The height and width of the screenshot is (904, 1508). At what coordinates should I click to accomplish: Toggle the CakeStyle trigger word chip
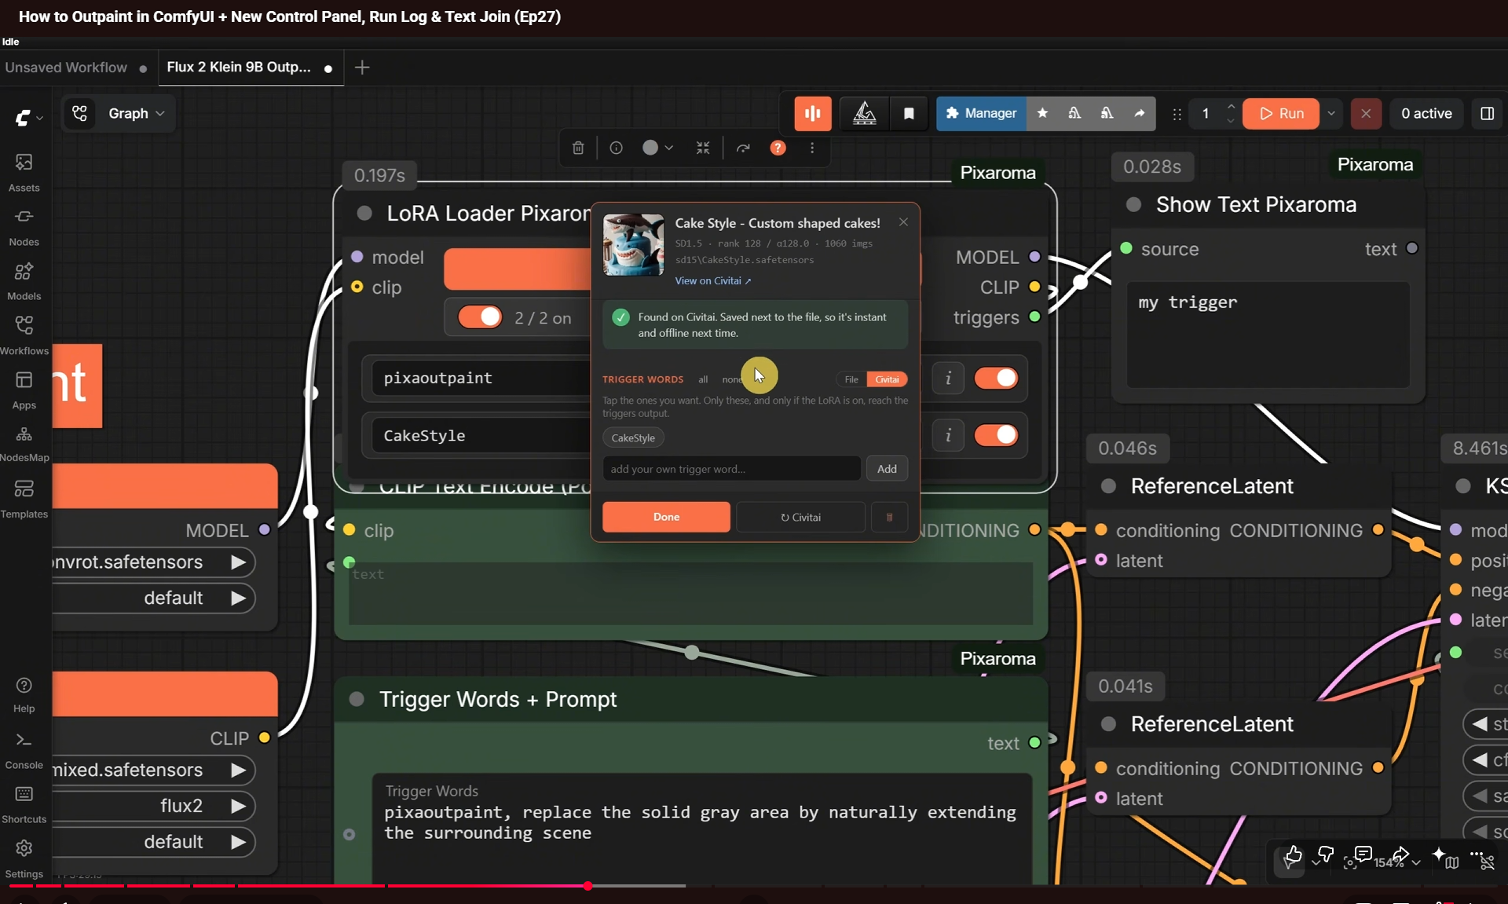633,437
